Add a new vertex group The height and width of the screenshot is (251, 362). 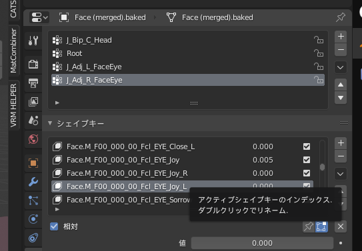pos(341,37)
